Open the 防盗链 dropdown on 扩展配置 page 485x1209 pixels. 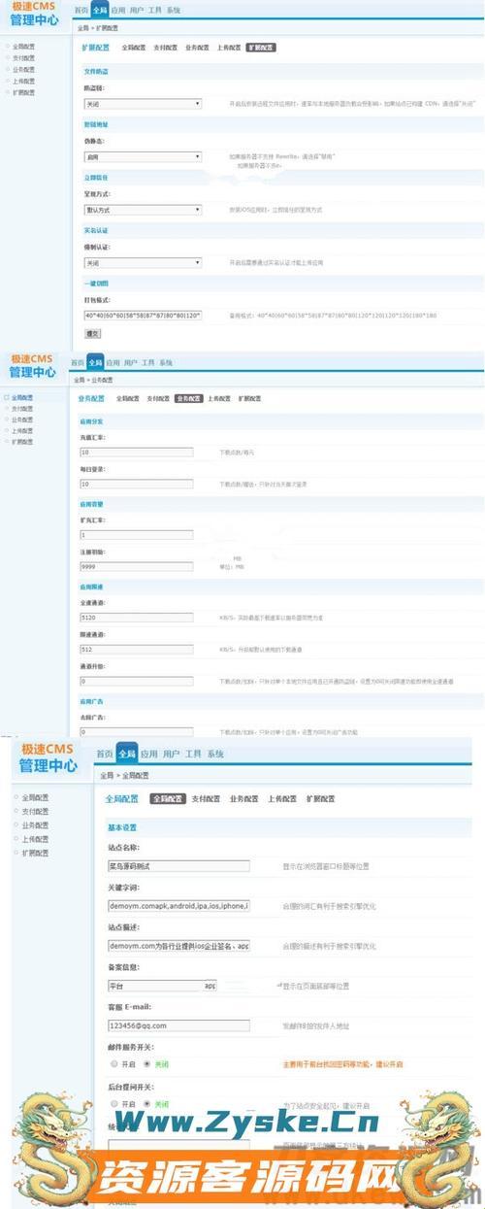tap(143, 102)
